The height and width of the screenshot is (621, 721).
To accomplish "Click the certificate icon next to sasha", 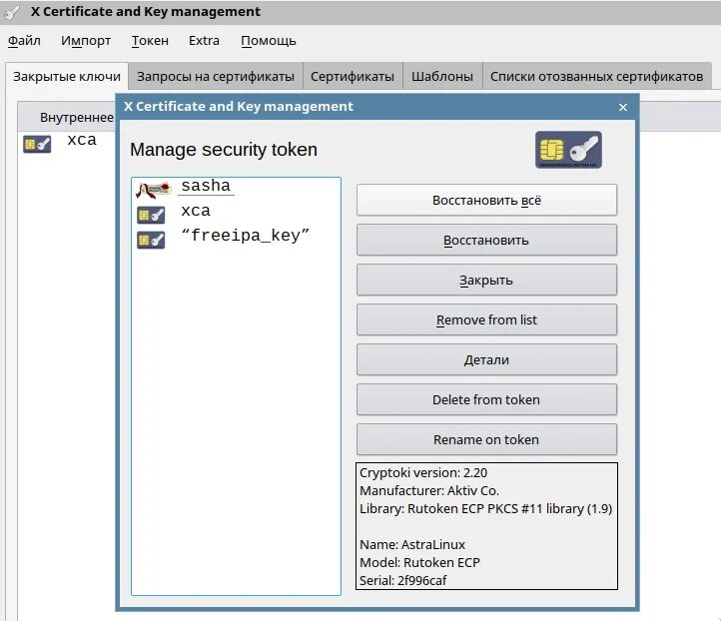I will tap(153, 190).
